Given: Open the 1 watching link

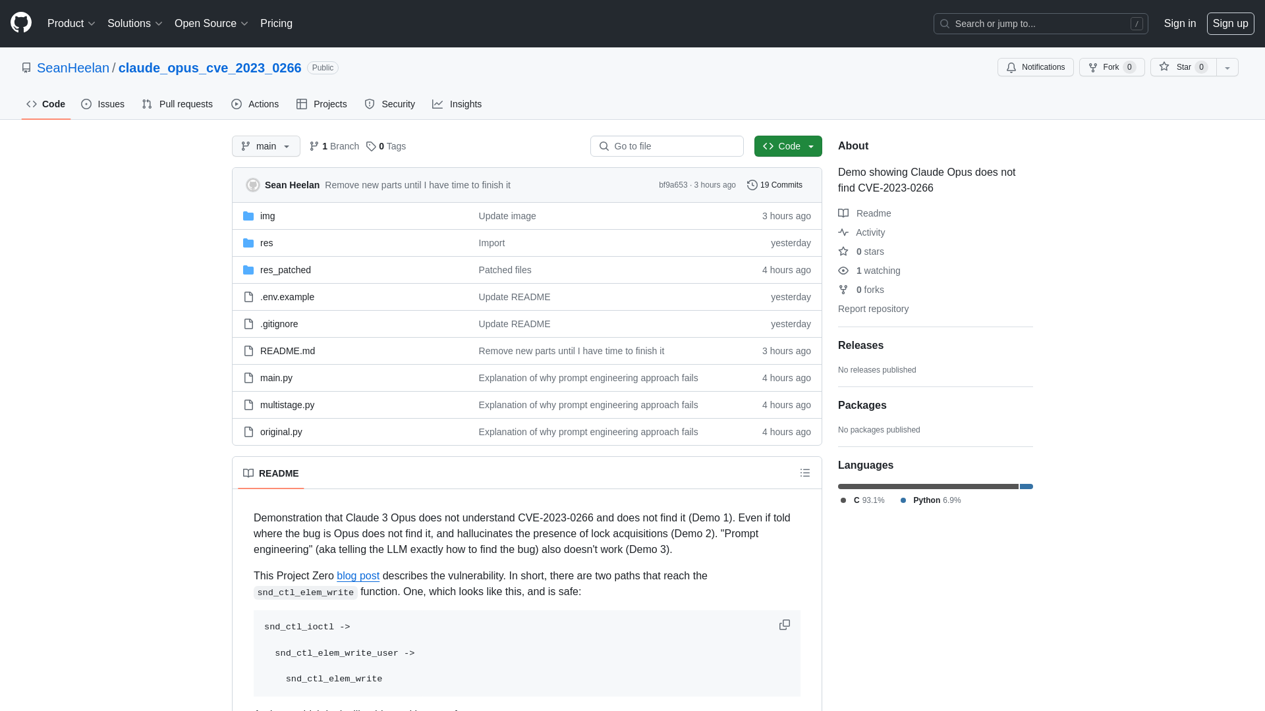Looking at the screenshot, I should (x=869, y=271).
